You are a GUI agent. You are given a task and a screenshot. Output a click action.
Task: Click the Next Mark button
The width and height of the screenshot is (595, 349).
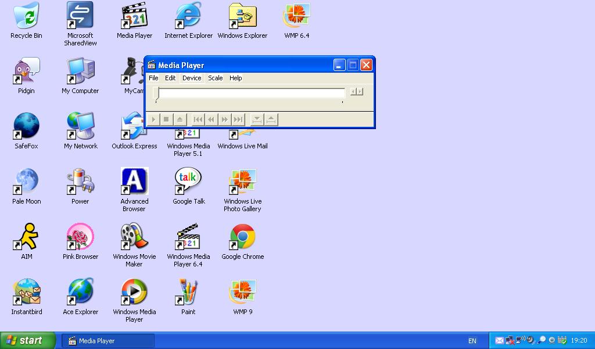click(x=238, y=120)
